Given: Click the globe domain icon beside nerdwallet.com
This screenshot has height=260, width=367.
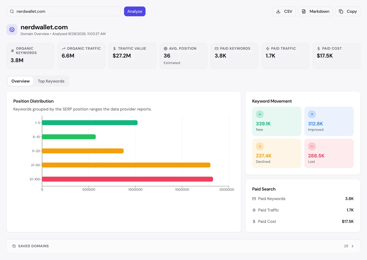Looking at the screenshot, I should (x=12, y=30).
